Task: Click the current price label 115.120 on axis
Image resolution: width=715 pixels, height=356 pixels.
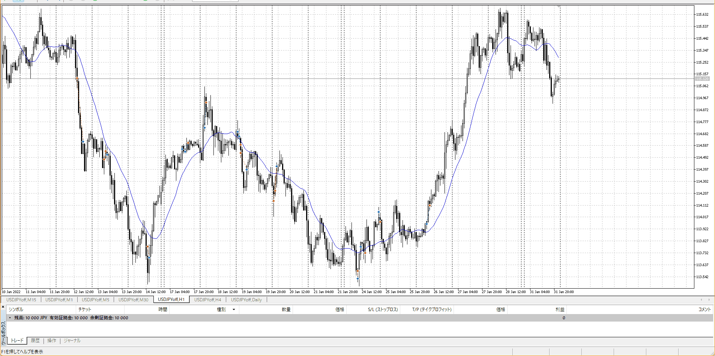Action: [702, 79]
